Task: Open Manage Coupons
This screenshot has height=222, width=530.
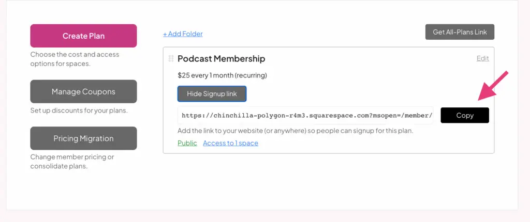Action: (x=83, y=92)
